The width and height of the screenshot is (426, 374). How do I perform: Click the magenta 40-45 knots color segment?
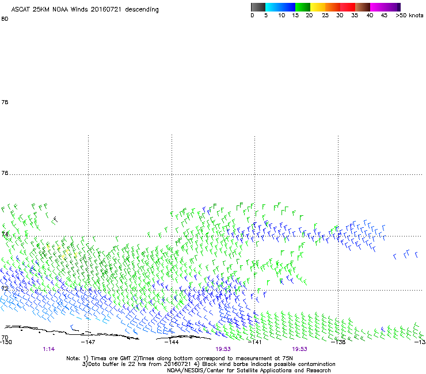tap(378, 7)
